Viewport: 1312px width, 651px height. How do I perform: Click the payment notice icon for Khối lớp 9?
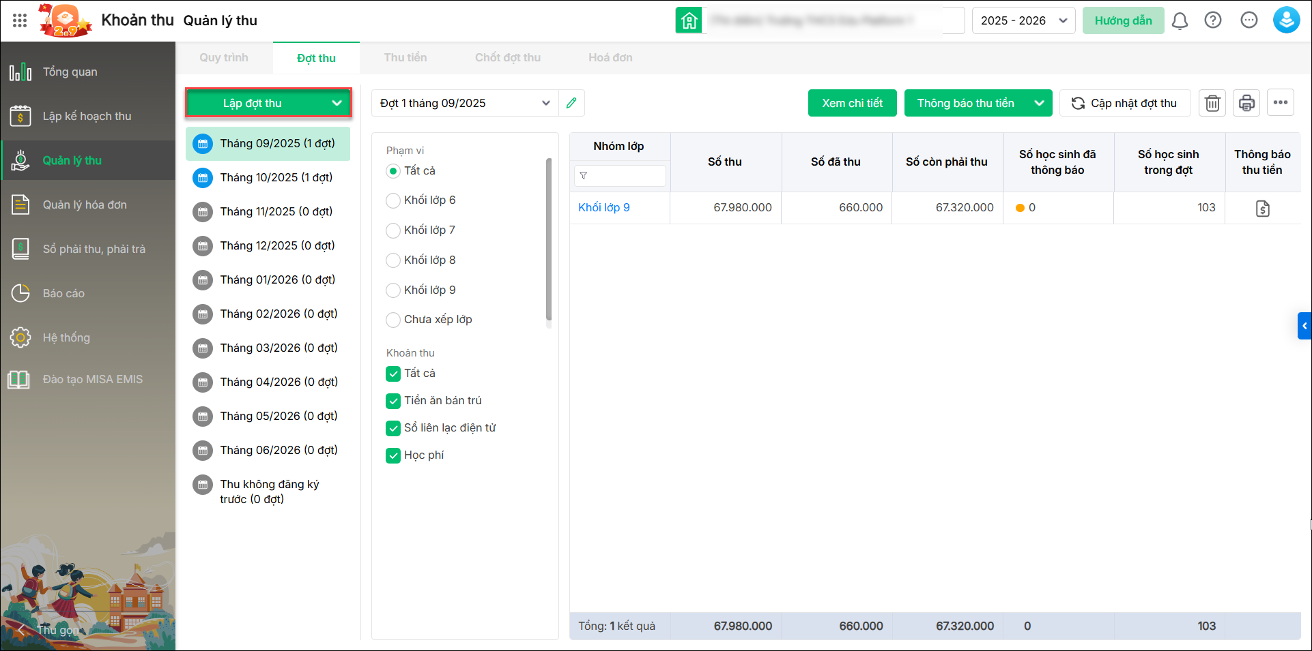[1262, 209]
